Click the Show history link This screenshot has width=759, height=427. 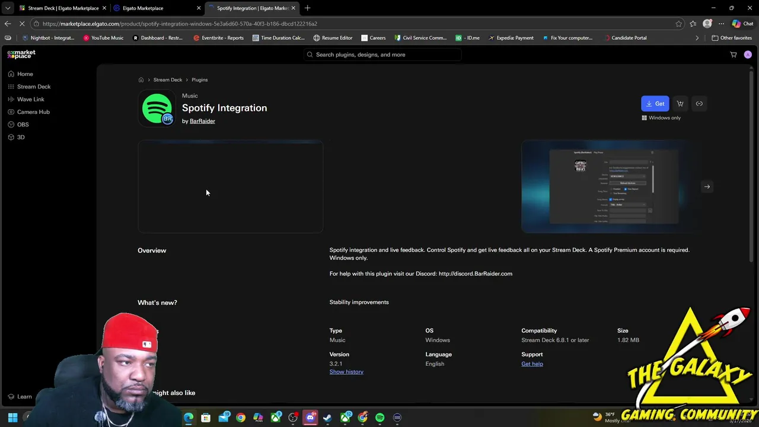[x=346, y=372]
